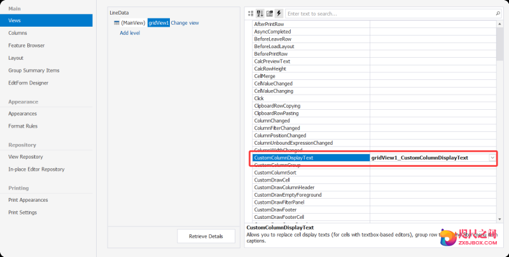This screenshot has width=509, height=257.
Task: Switch to the Properties page icon
Action: (270, 13)
